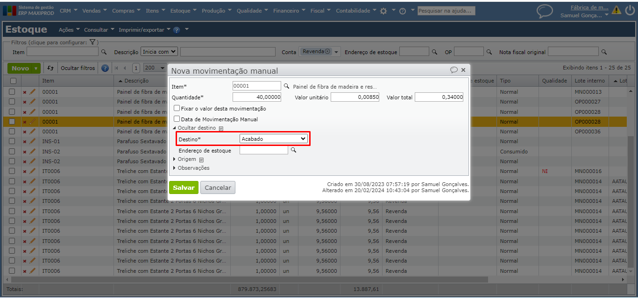This screenshot has width=638, height=298.
Task: Remove the Revenda tag from Conta filter
Action: pyautogui.click(x=327, y=52)
